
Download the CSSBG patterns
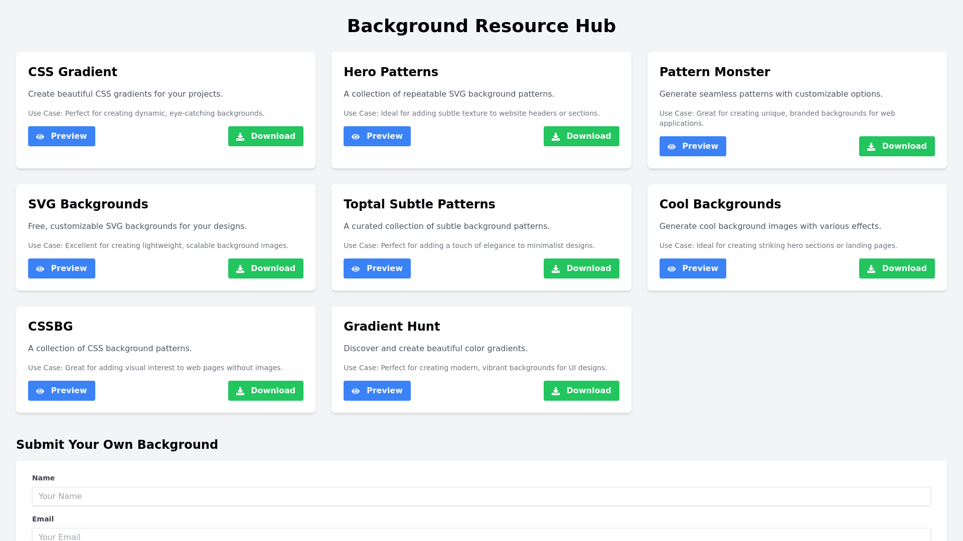266,391
